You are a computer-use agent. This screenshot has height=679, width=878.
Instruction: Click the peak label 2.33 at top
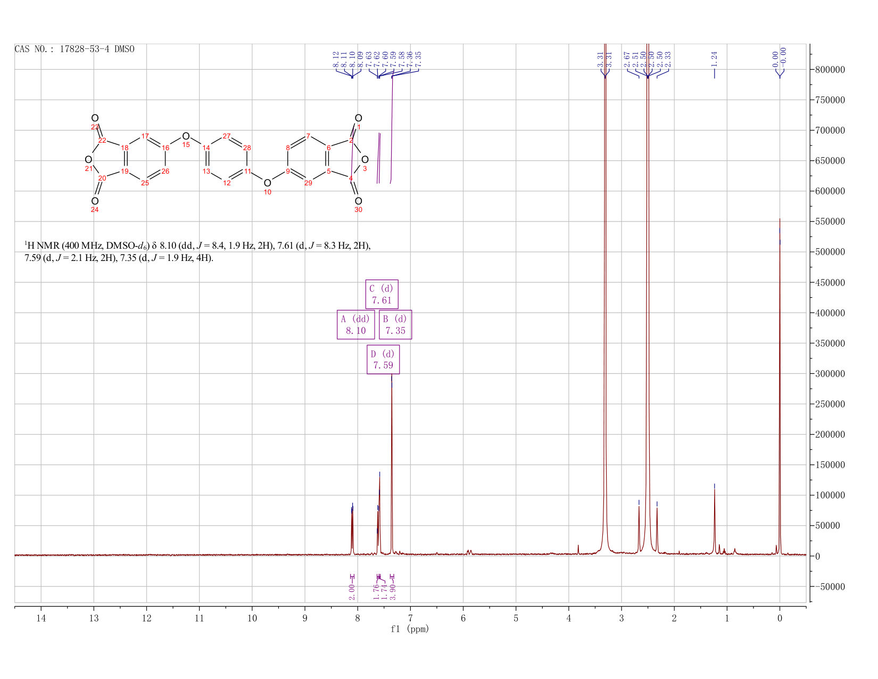(668, 59)
